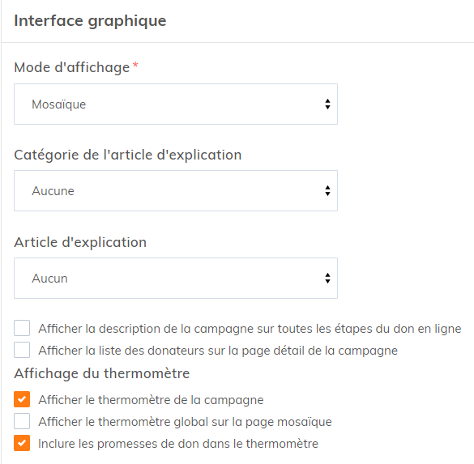Click the arrows icon next to Aucune
The image size is (474, 464).
tap(327, 191)
